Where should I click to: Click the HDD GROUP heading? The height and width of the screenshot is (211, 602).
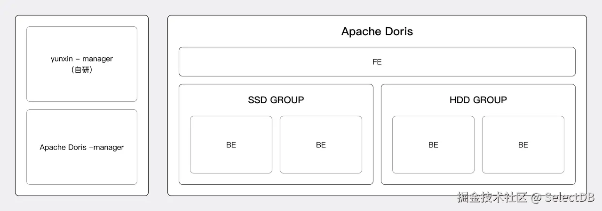click(x=478, y=100)
